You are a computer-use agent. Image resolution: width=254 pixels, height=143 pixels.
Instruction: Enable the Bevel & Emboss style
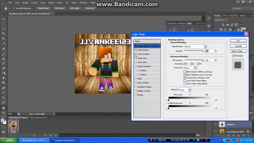[136, 66]
